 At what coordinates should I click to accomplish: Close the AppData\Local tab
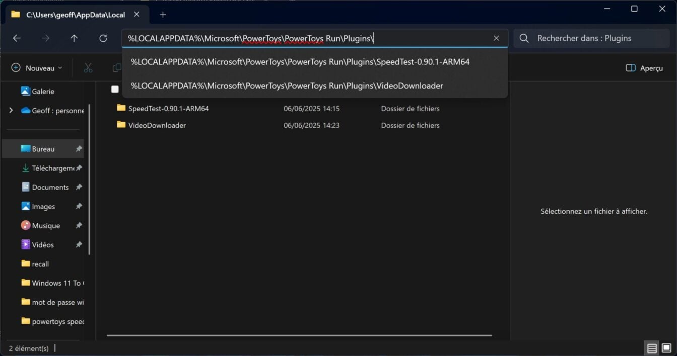click(x=137, y=15)
